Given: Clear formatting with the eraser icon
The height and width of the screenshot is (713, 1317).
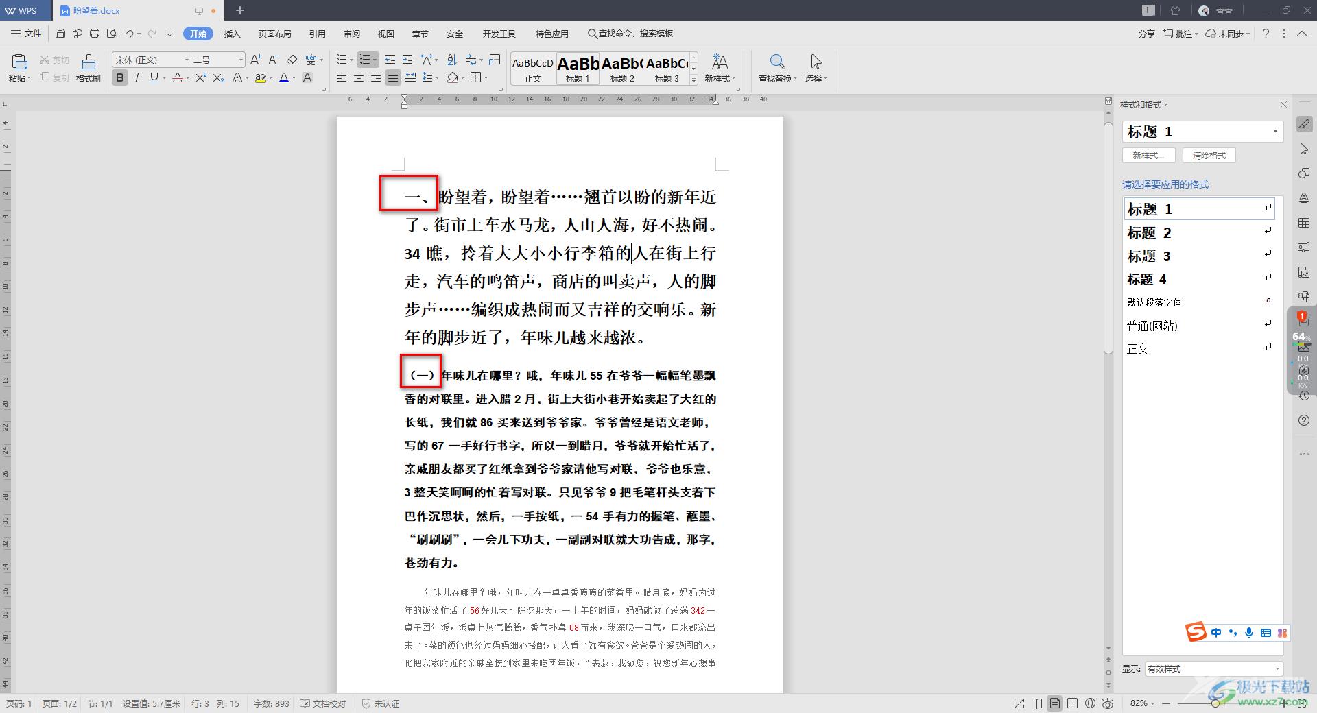Looking at the screenshot, I should [292, 60].
